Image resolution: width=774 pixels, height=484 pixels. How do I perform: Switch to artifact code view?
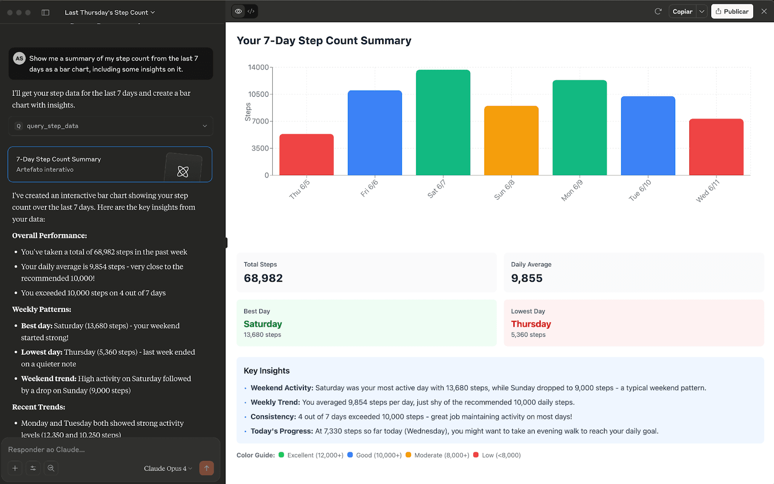tap(251, 11)
